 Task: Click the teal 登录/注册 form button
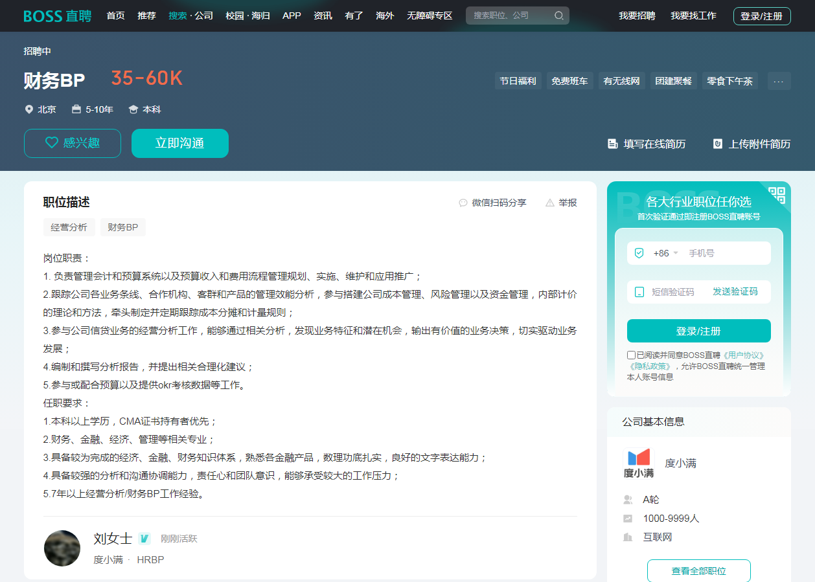pyautogui.click(x=699, y=331)
